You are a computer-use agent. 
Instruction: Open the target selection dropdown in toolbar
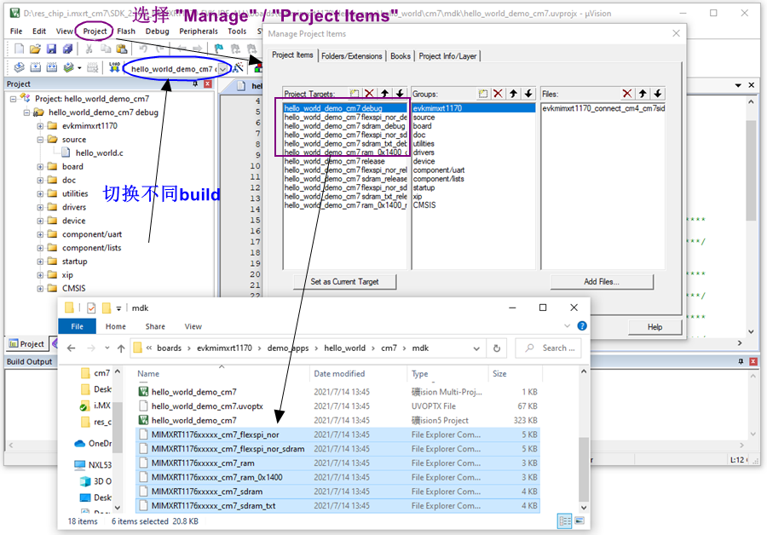(223, 69)
